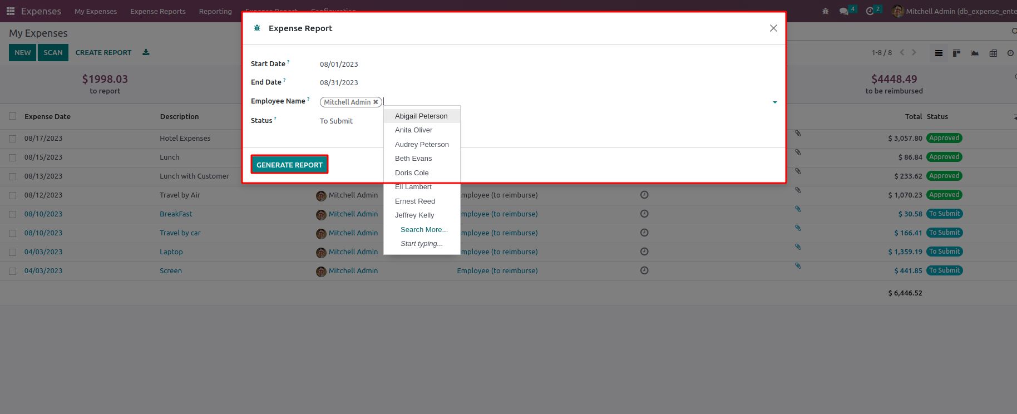Click the Generate Report button

[289, 165]
